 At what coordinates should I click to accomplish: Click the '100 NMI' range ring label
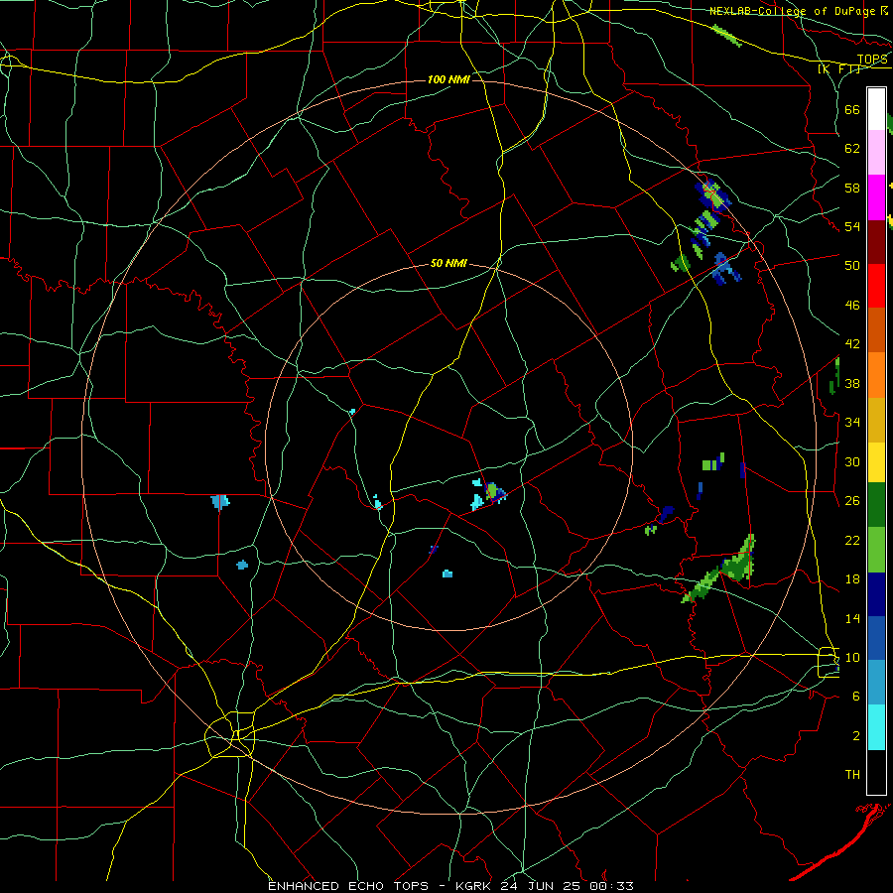coord(448,79)
